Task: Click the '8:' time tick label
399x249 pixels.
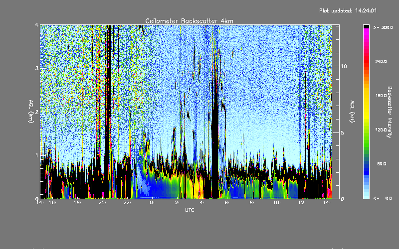Action: [252, 203]
